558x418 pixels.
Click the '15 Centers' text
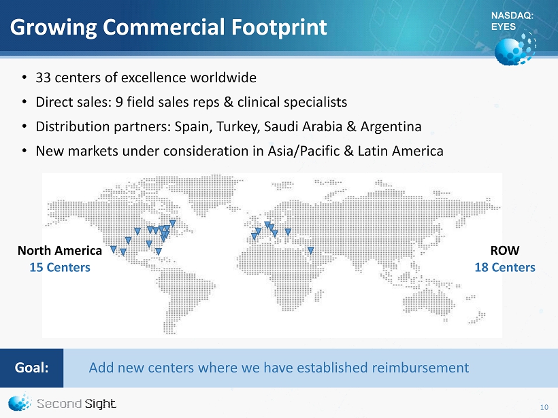tap(60, 267)
